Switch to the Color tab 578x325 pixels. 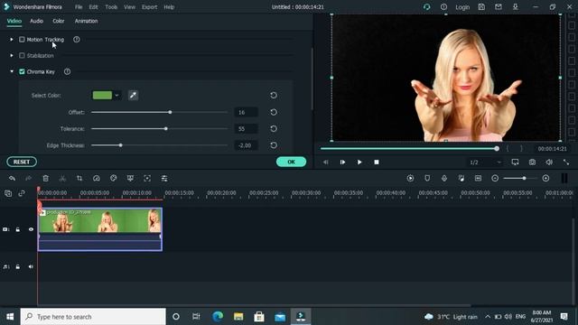[x=58, y=21]
